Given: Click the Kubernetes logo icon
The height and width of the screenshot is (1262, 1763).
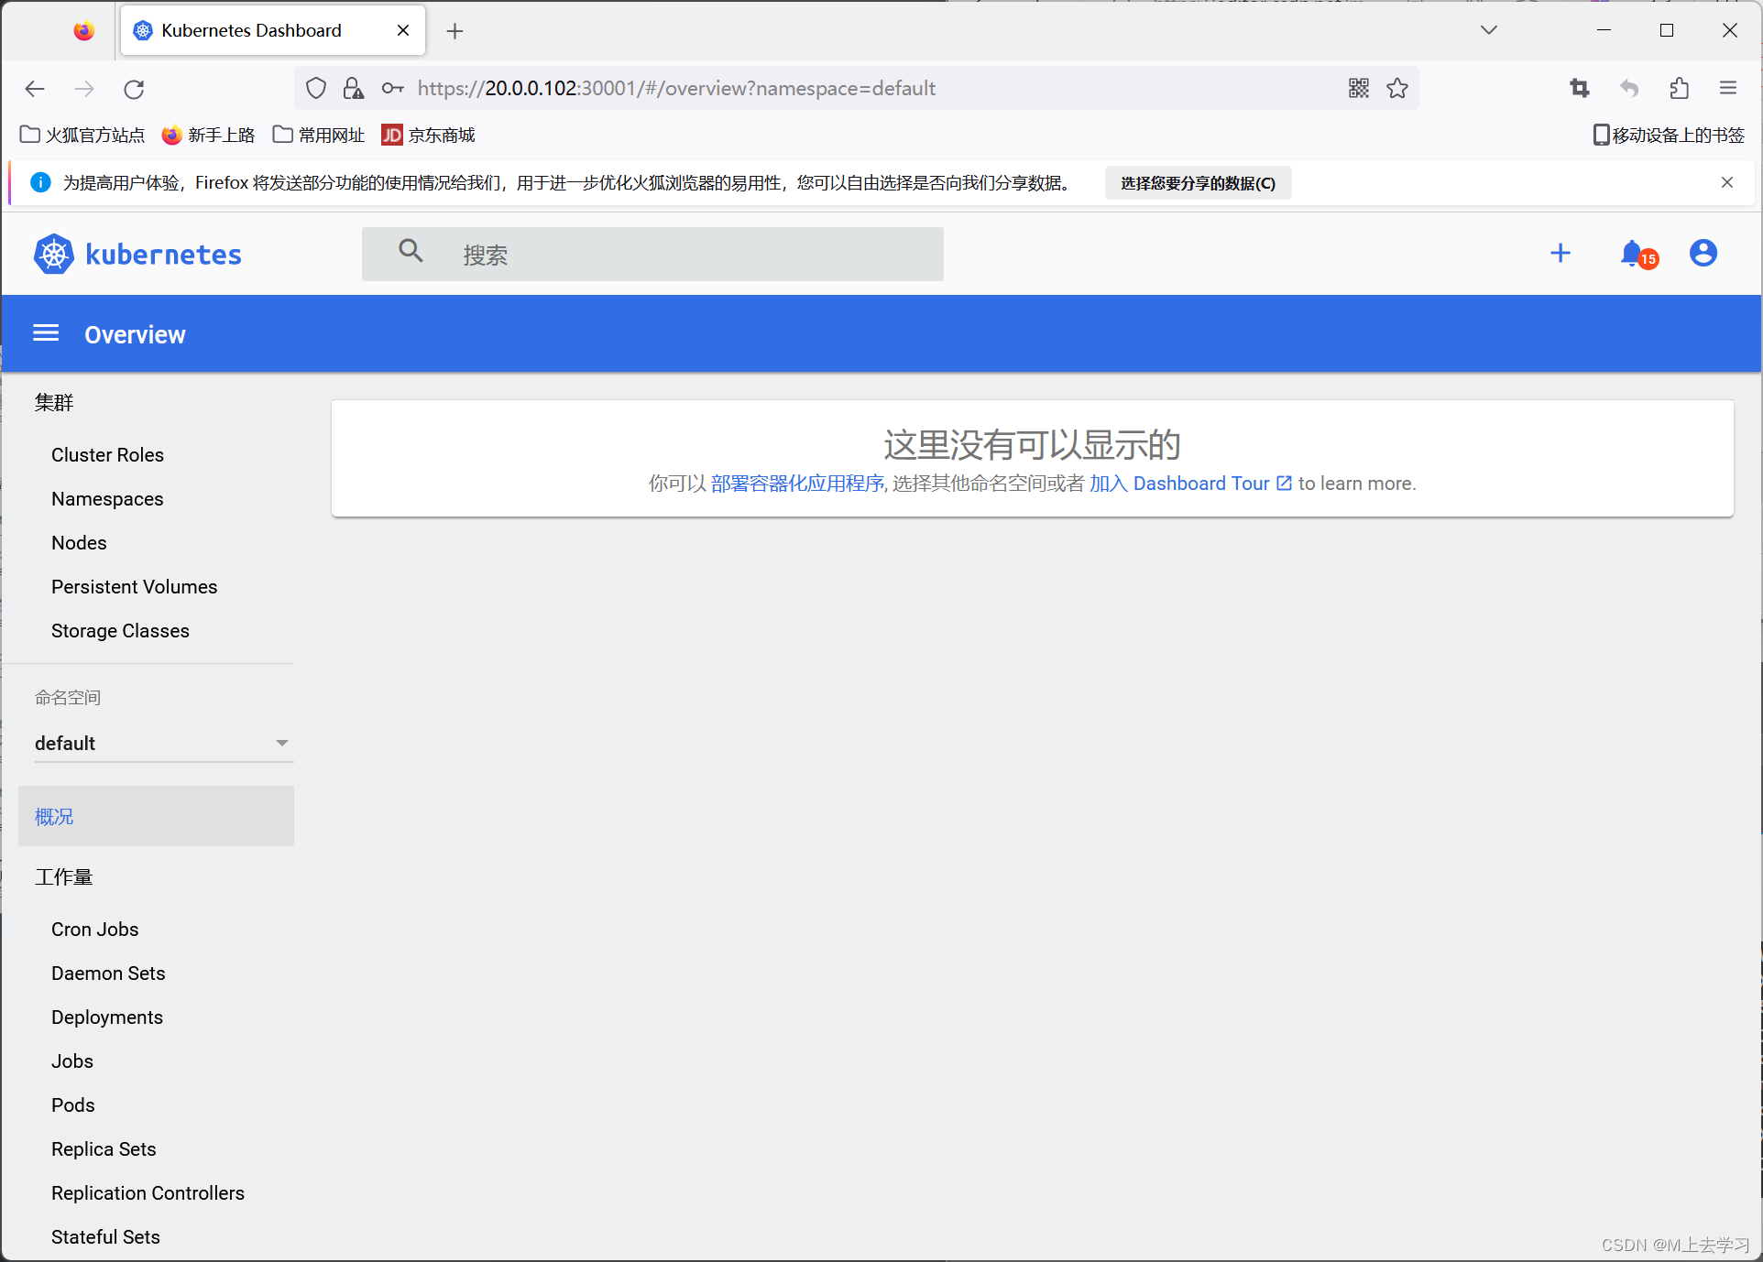Looking at the screenshot, I should [x=54, y=254].
